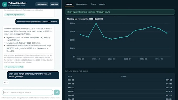Select the 2026-02 table row

coord(120,95)
